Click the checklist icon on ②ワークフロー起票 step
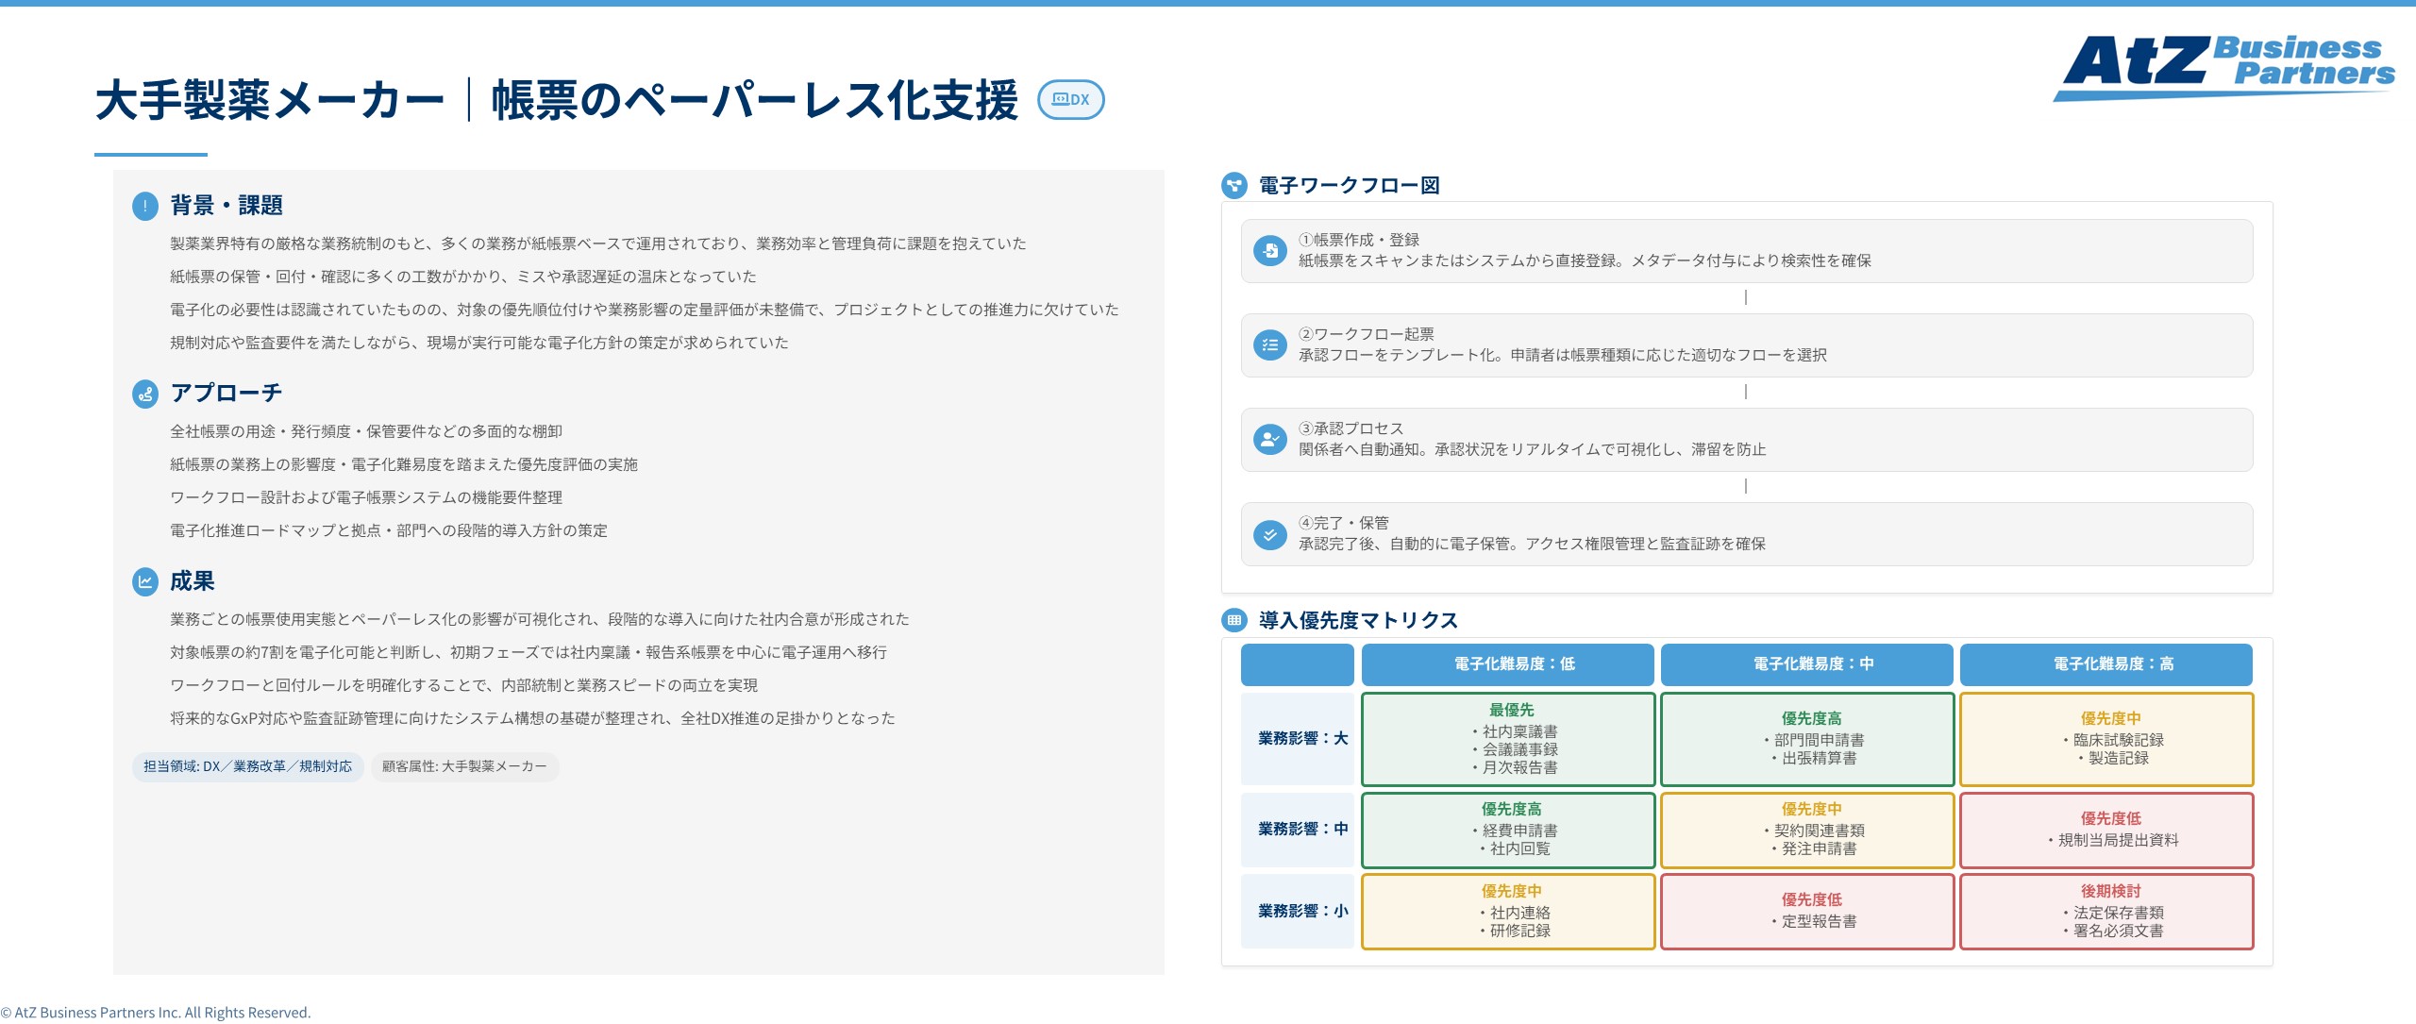Image resolution: width=2416 pixels, height=1024 pixels. (1269, 346)
